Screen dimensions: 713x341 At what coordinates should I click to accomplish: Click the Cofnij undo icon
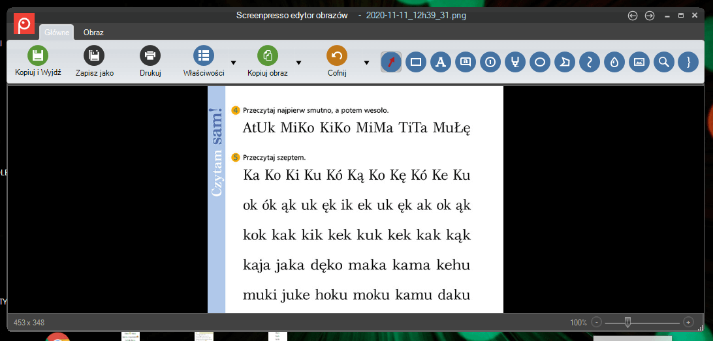click(337, 55)
